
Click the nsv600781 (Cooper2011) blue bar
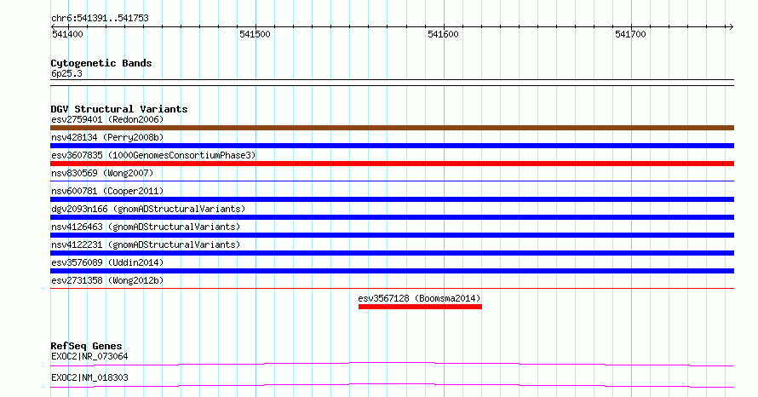point(392,199)
